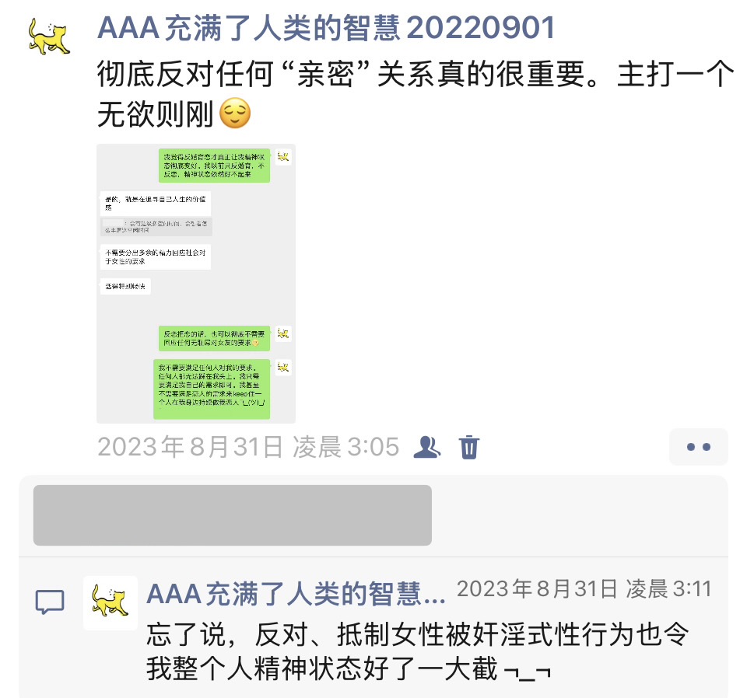Click the comment speech bubble icon
This screenshot has width=747, height=698.
tap(50, 602)
